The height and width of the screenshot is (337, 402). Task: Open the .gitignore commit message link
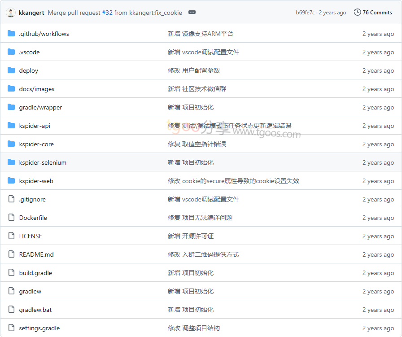coord(203,199)
